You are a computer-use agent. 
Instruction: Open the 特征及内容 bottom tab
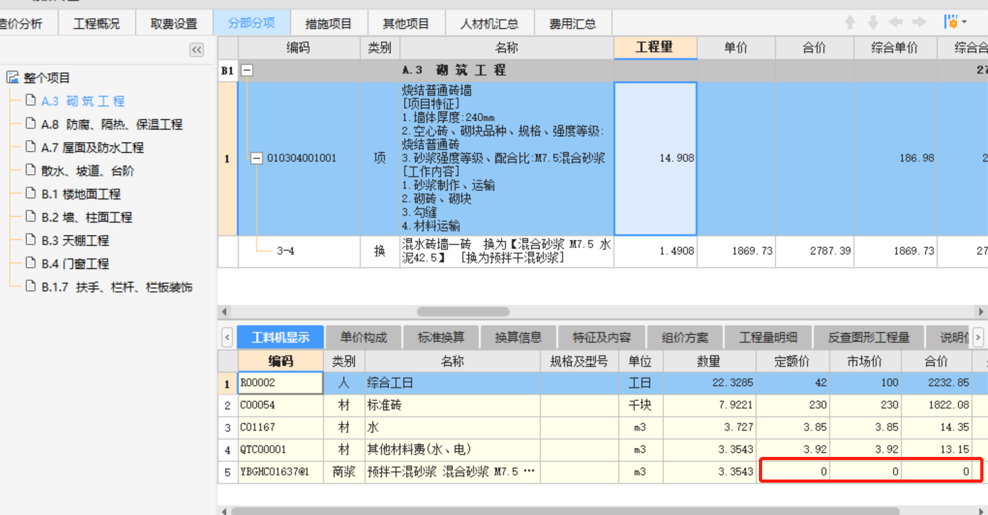[x=601, y=337]
